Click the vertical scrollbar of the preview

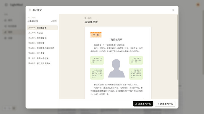pos(177,47)
